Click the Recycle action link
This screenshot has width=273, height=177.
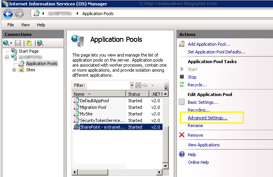(x=197, y=85)
